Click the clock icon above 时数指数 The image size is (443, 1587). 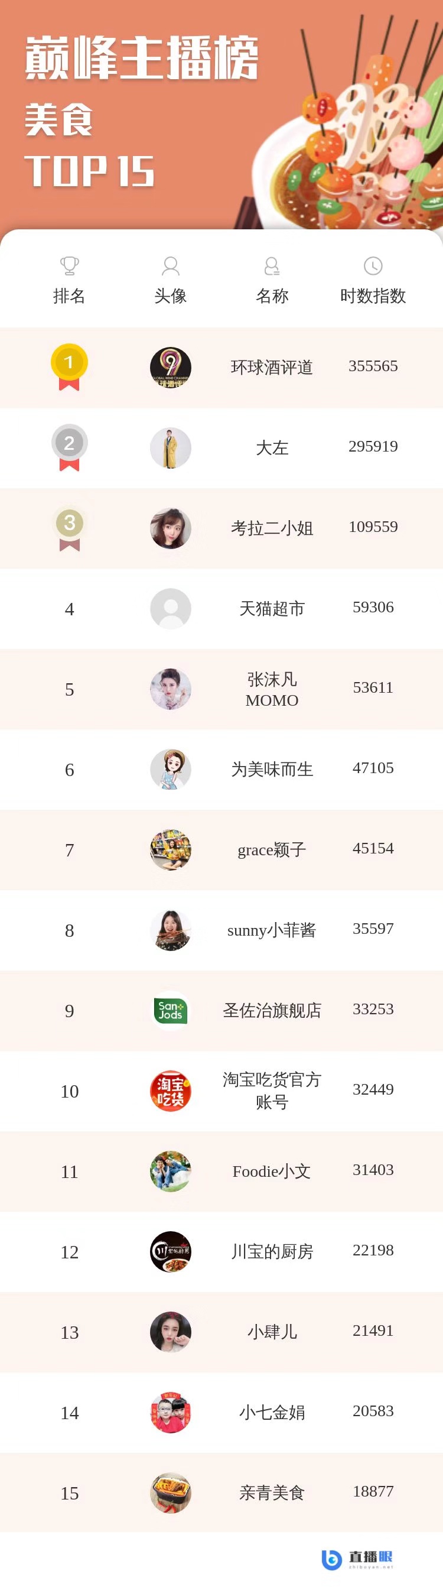point(373,266)
